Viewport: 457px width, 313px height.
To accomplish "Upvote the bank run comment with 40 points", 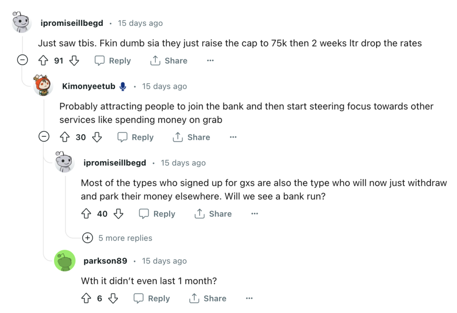I will (x=86, y=213).
